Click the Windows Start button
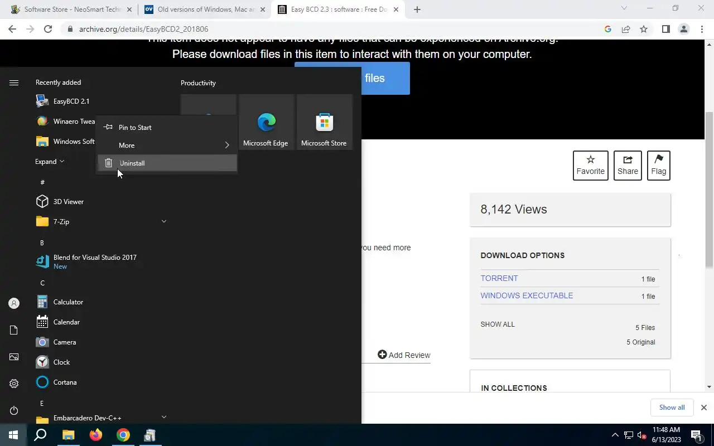 point(13,435)
